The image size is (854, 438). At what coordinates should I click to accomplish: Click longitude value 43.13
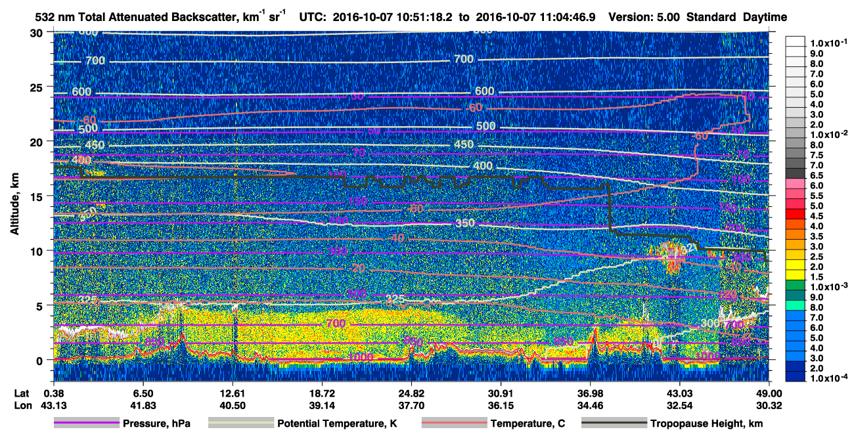tap(54, 405)
